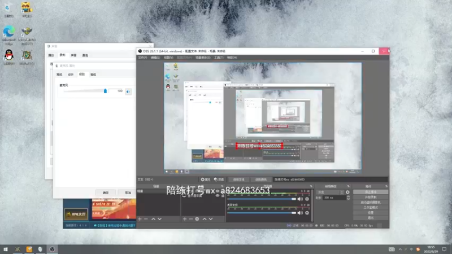Increase transition duration with the up arrow

coord(348,196)
